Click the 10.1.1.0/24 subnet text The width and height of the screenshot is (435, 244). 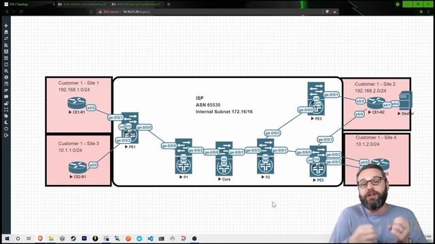pyautogui.click(x=70, y=150)
